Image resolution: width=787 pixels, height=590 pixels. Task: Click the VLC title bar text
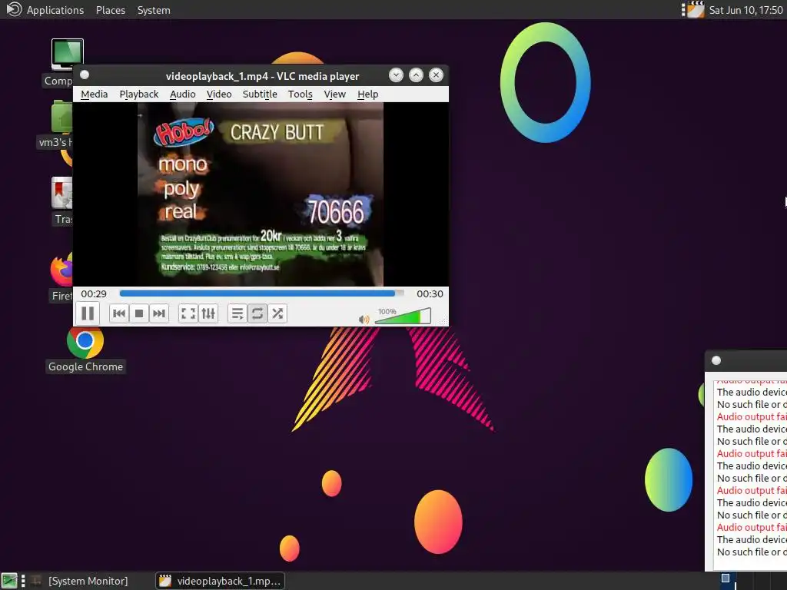[263, 76]
